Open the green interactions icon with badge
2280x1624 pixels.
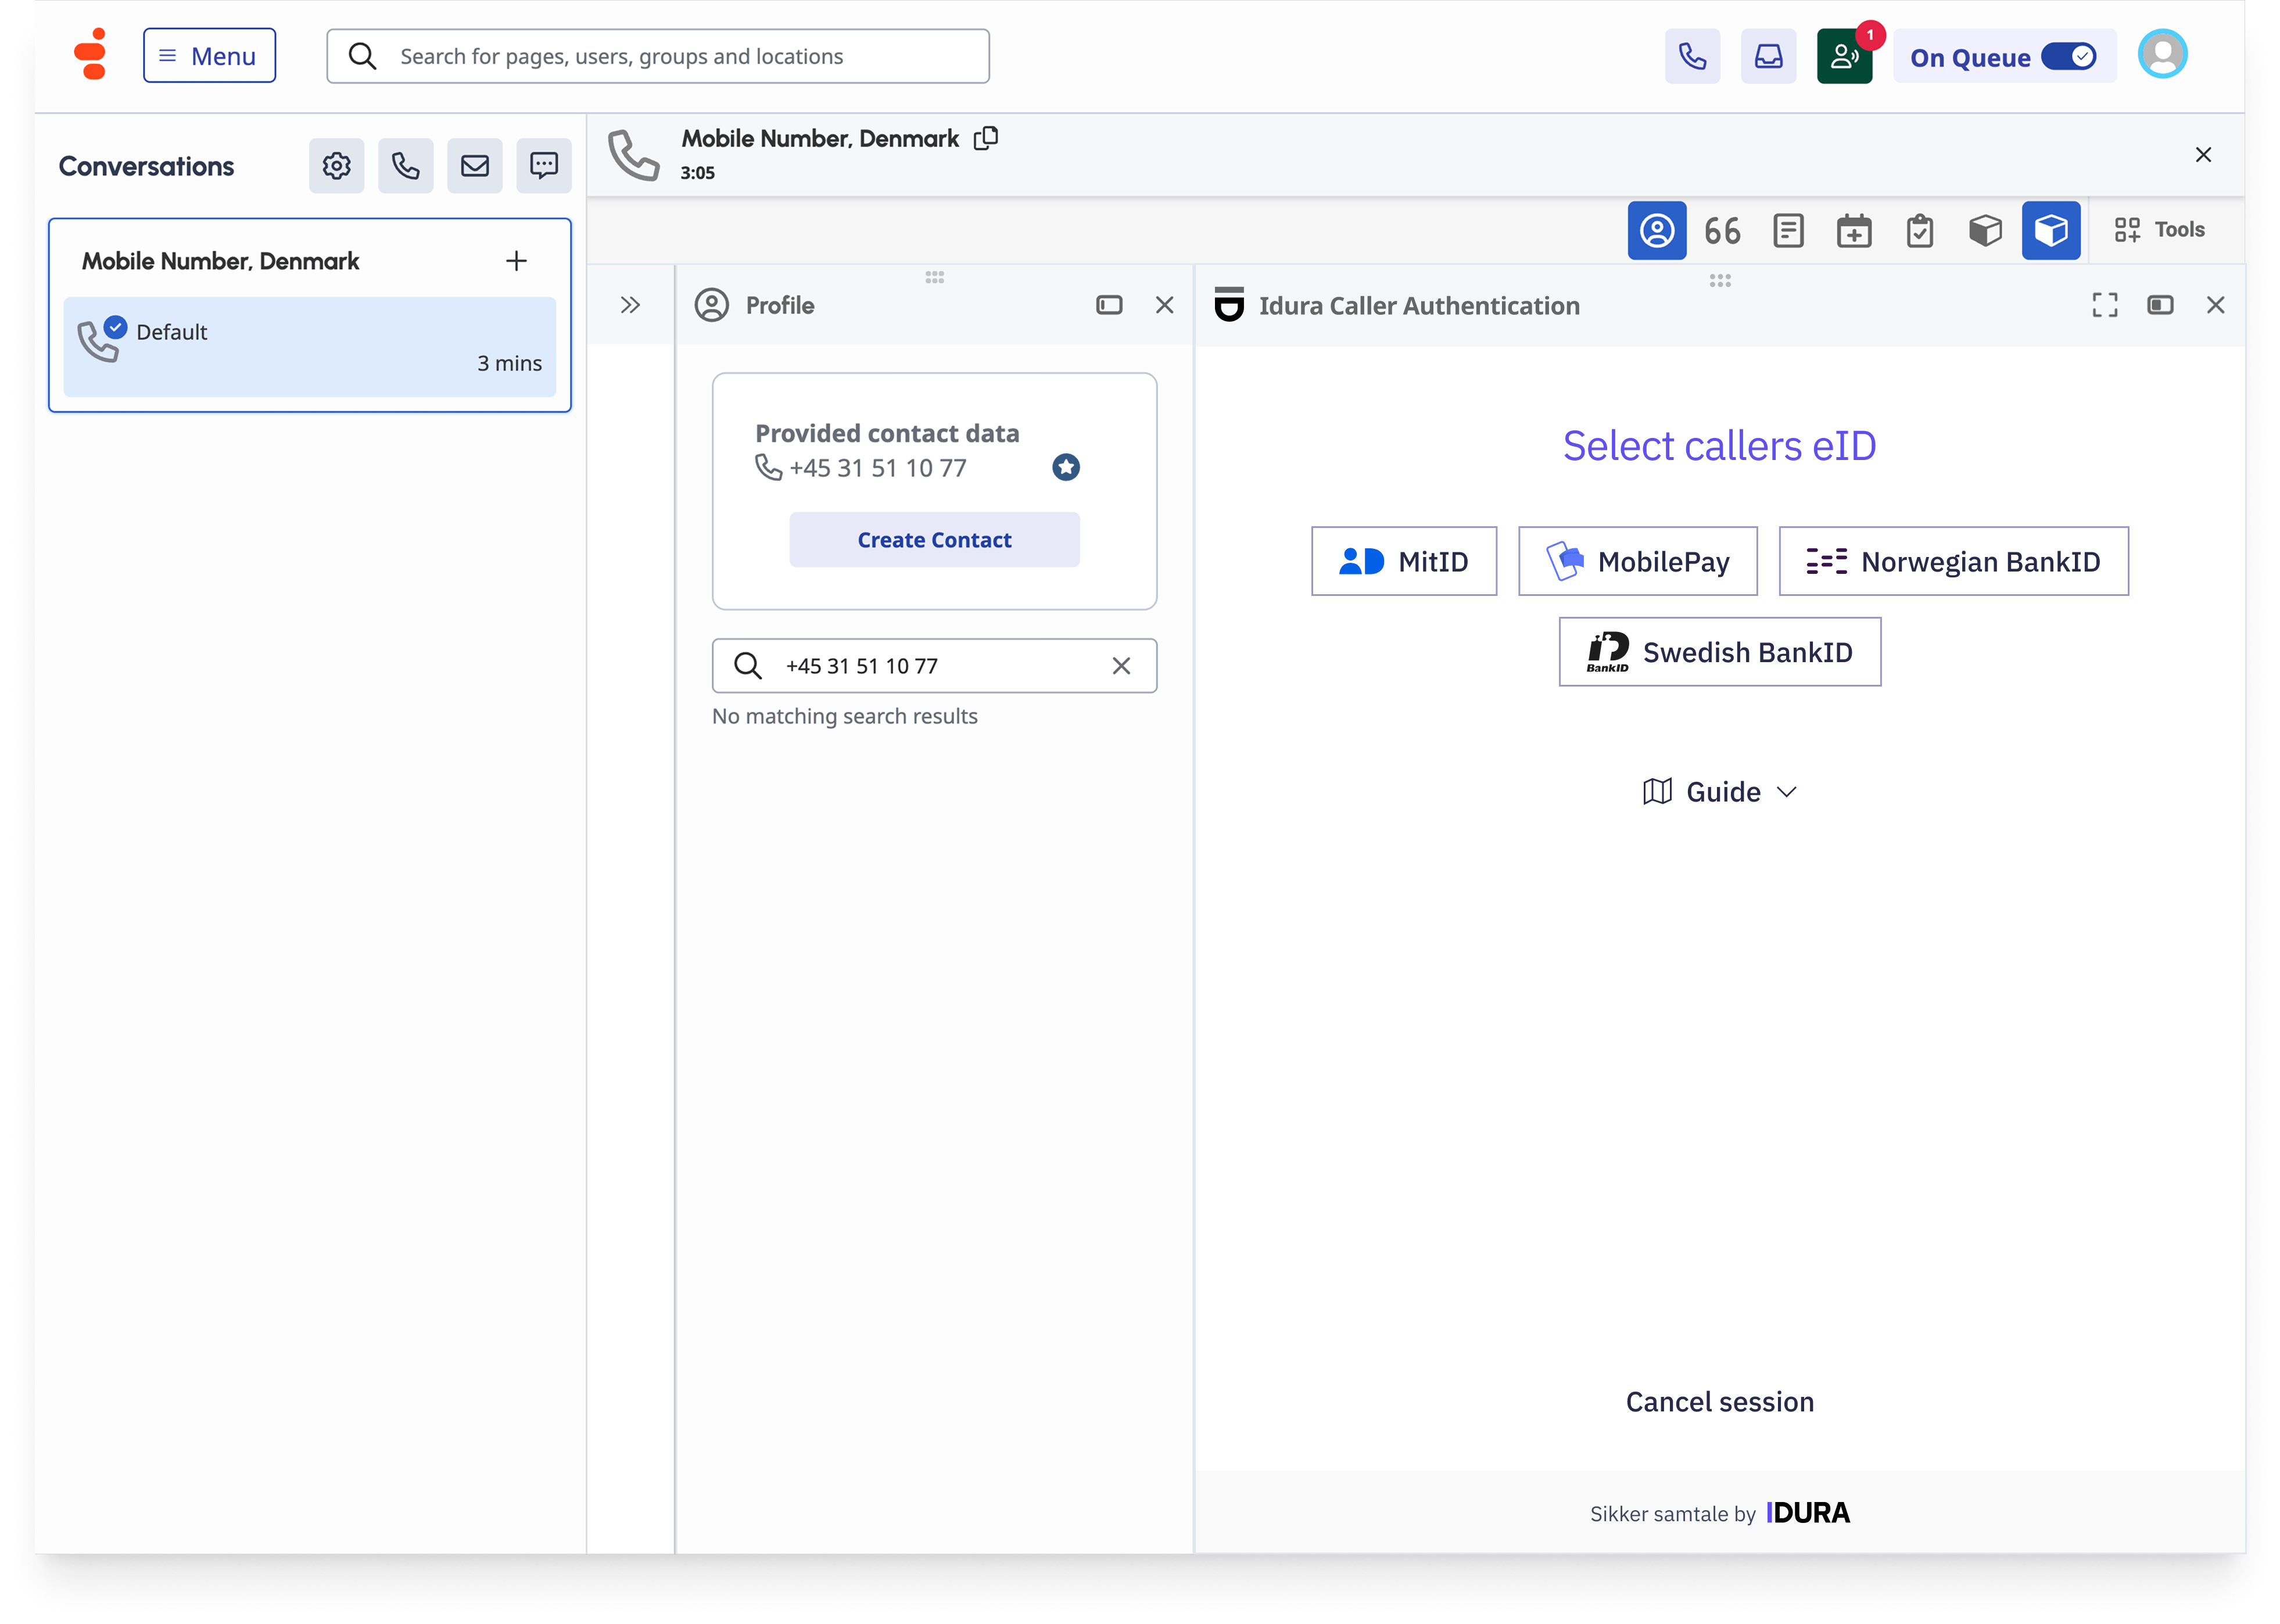[1844, 56]
